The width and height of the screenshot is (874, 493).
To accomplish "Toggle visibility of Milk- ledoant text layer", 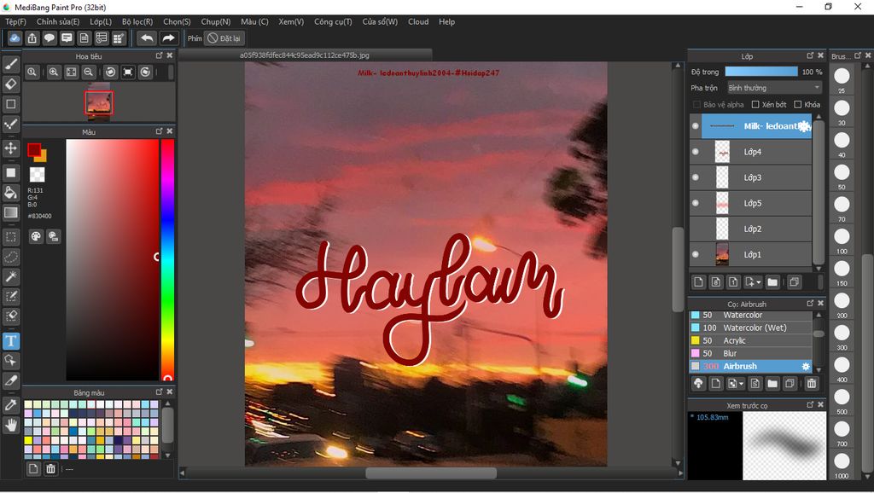I will click(x=695, y=126).
